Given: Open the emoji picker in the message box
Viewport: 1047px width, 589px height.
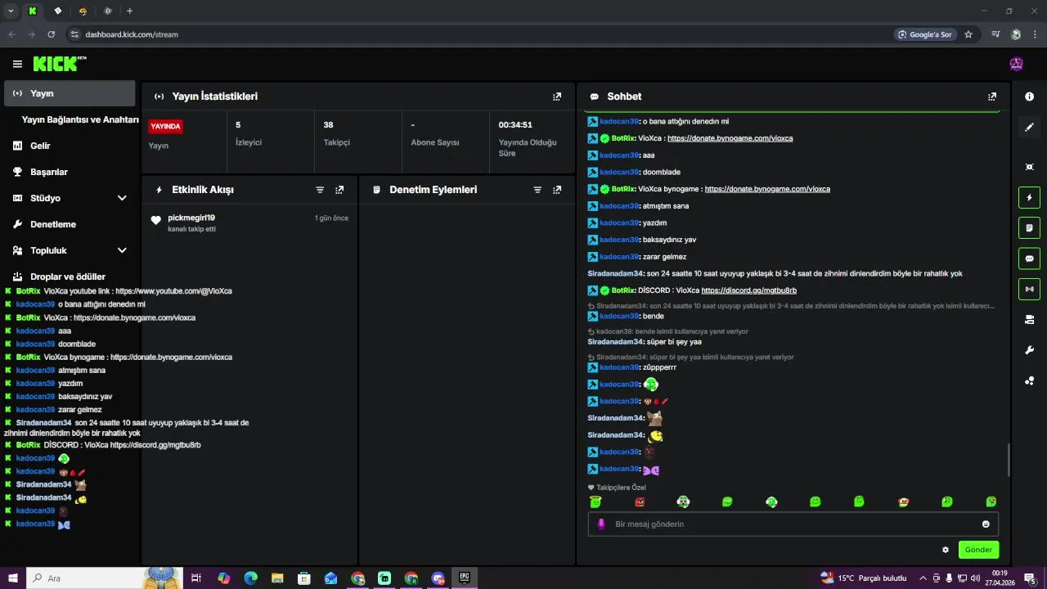Looking at the screenshot, I should pyautogui.click(x=986, y=524).
